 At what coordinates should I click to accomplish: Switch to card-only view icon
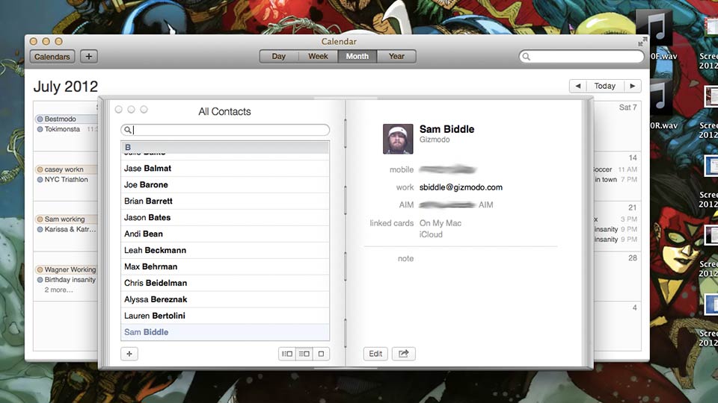click(x=321, y=354)
